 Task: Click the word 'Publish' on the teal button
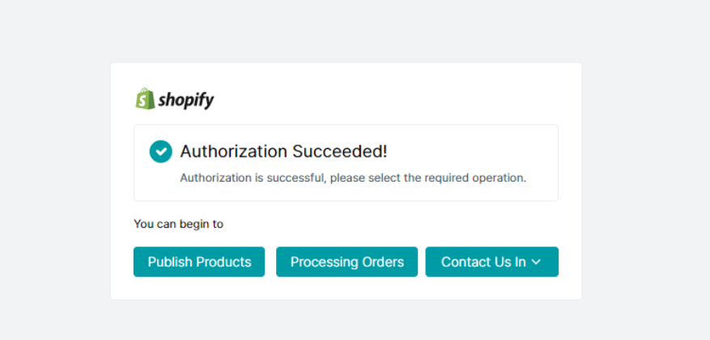pyautogui.click(x=172, y=262)
